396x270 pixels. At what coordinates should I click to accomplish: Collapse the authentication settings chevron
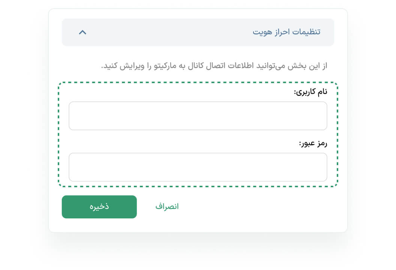[82, 32]
